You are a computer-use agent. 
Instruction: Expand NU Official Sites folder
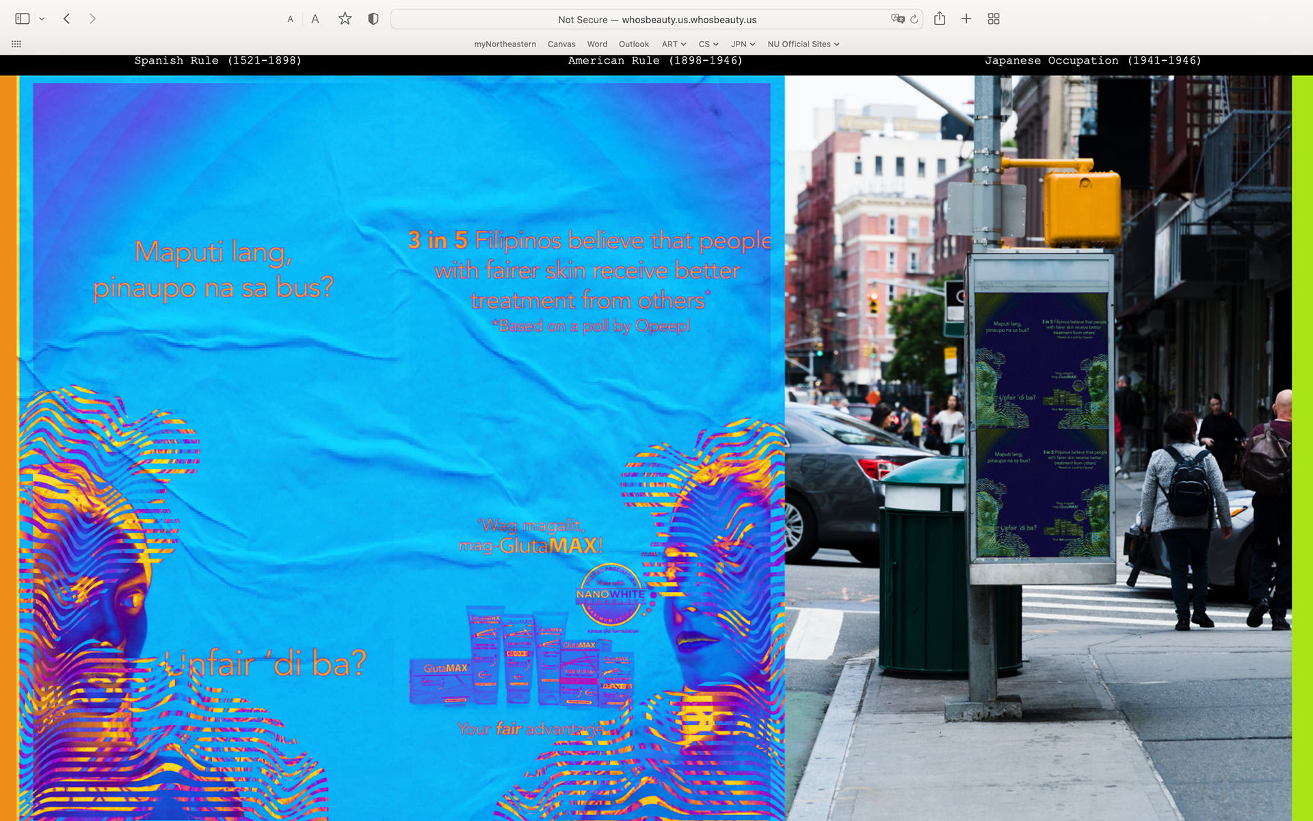coord(804,44)
